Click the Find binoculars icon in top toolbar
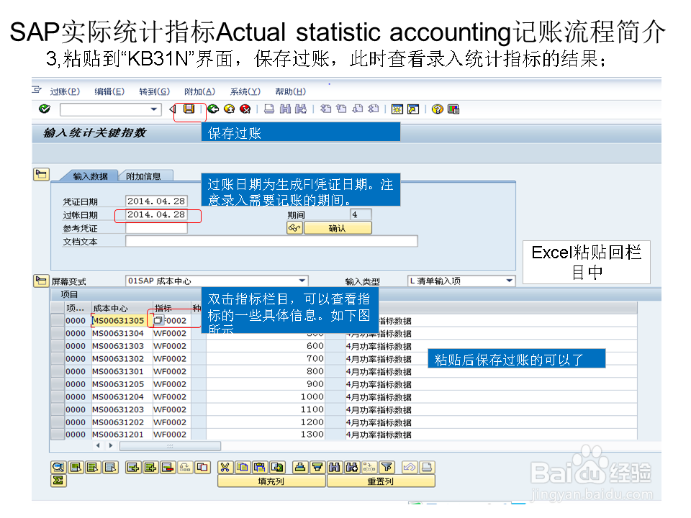This screenshot has width=691, height=518. tap(285, 109)
